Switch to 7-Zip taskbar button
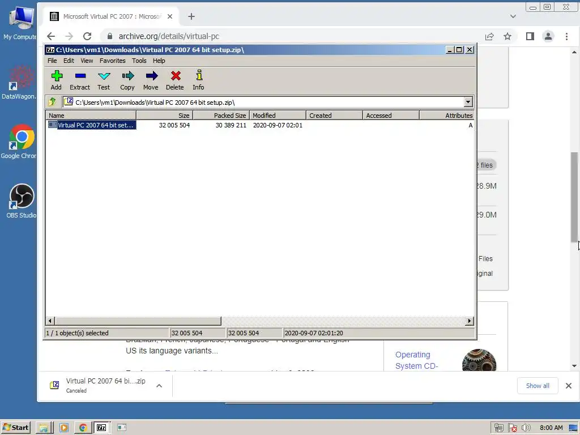Image resolution: width=580 pixels, height=435 pixels. click(x=102, y=428)
